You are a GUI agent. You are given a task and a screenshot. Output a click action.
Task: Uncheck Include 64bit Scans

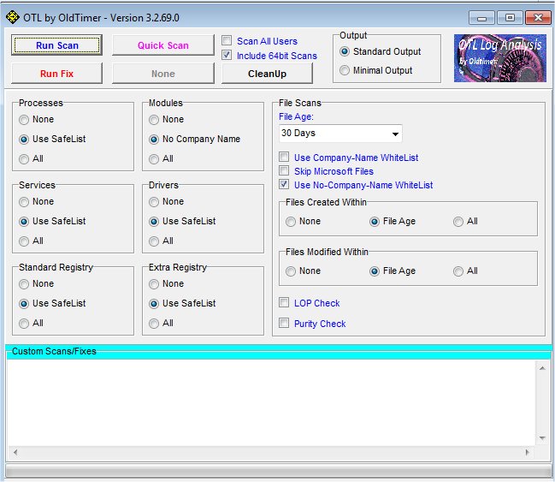(227, 56)
